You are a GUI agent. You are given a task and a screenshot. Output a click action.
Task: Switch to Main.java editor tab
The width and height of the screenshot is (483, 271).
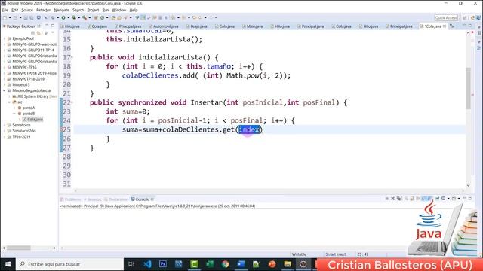pyautogui.click(x=252, y=26)
